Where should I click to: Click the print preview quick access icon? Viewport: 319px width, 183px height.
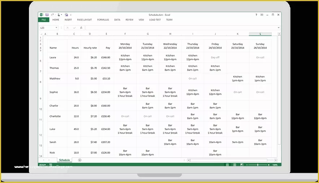(66, 15)
